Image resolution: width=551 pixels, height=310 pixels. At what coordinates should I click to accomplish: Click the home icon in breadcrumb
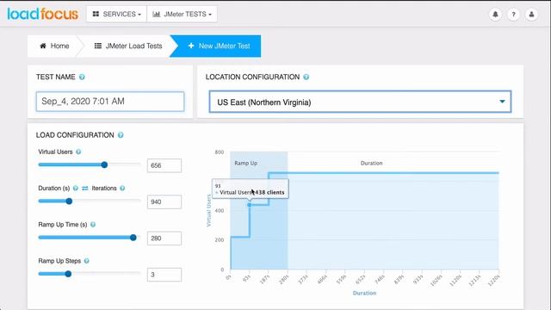pos(43,46)
